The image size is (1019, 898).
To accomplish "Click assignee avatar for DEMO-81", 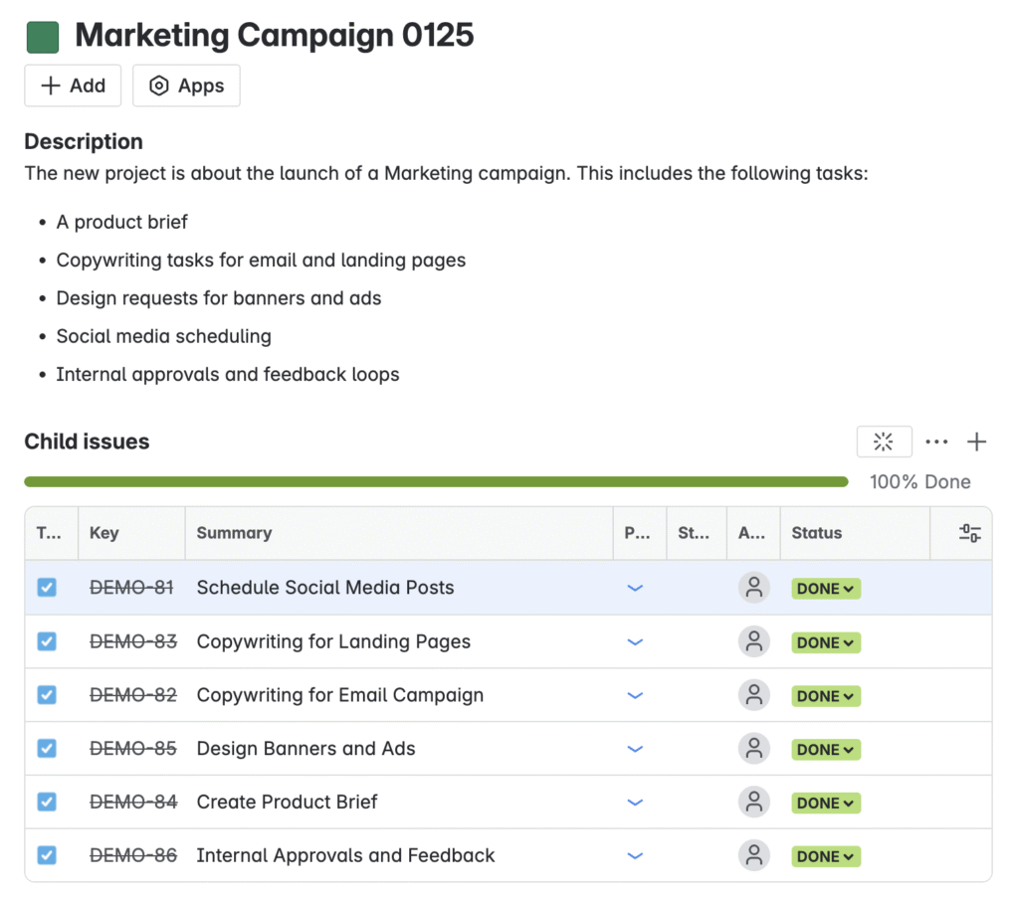I will [754, 588].
